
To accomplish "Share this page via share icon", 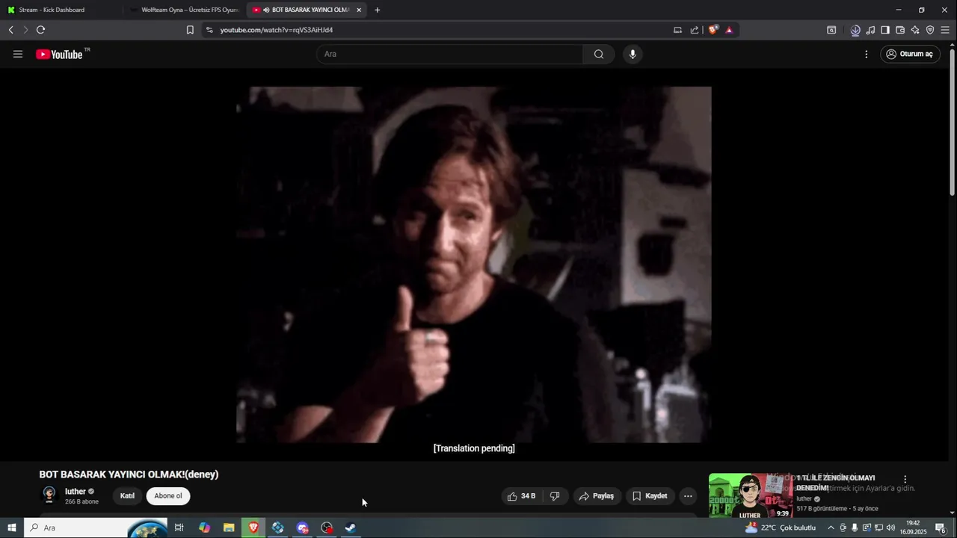I will tap(695, 30).
